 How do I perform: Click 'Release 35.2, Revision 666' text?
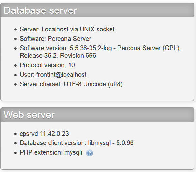point(58,56)
